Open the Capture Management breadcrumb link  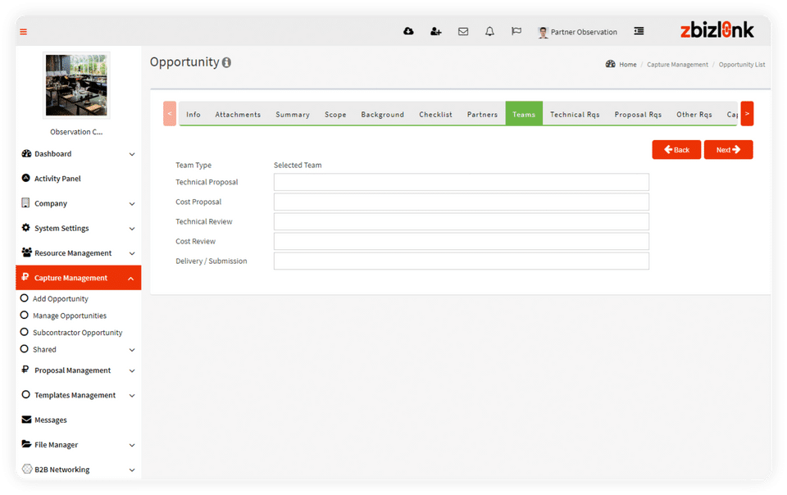coord(677,65)
